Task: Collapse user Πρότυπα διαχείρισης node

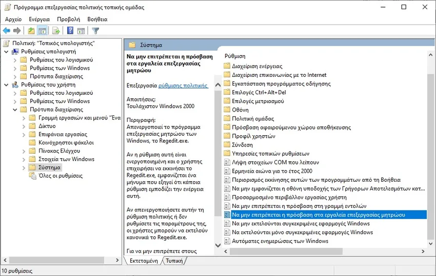Action: pos(15,110)
